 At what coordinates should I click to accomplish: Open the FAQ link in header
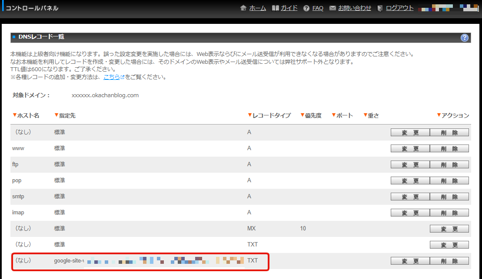(x=318, y=8)
